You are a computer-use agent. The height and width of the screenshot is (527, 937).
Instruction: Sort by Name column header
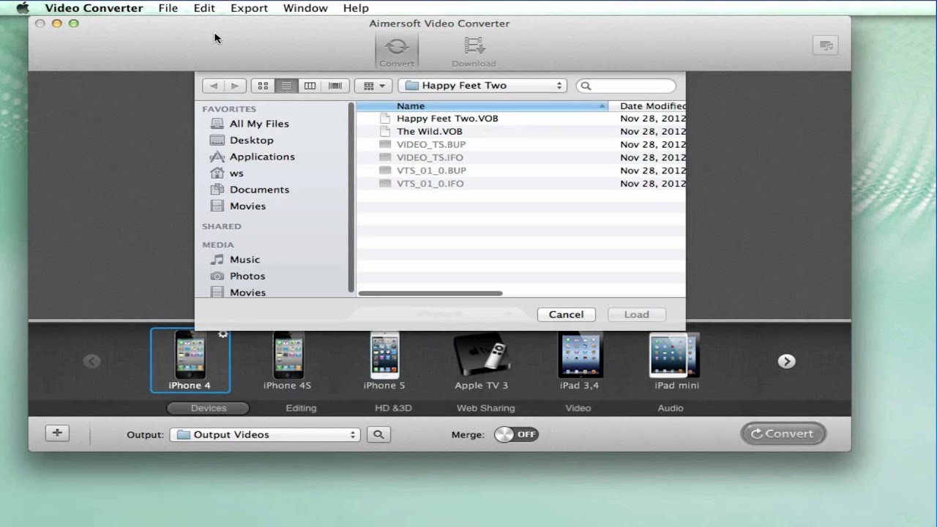coord(482,106)
